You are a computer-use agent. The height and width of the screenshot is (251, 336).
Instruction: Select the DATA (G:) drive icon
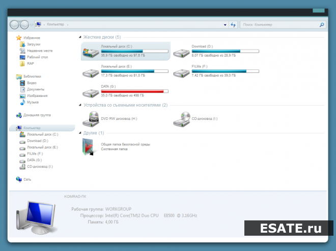pos(91,93)
